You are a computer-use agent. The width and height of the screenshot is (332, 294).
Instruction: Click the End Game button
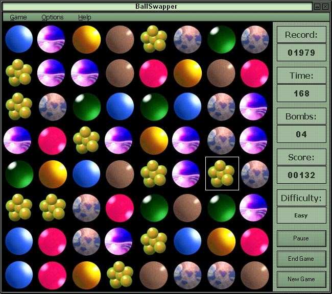point(301,259)
